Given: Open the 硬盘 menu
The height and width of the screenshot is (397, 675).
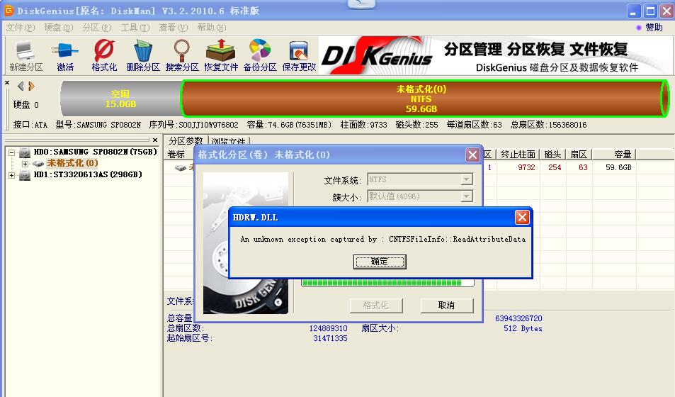Looking at the screenshot, I should (x=59, y=28).
